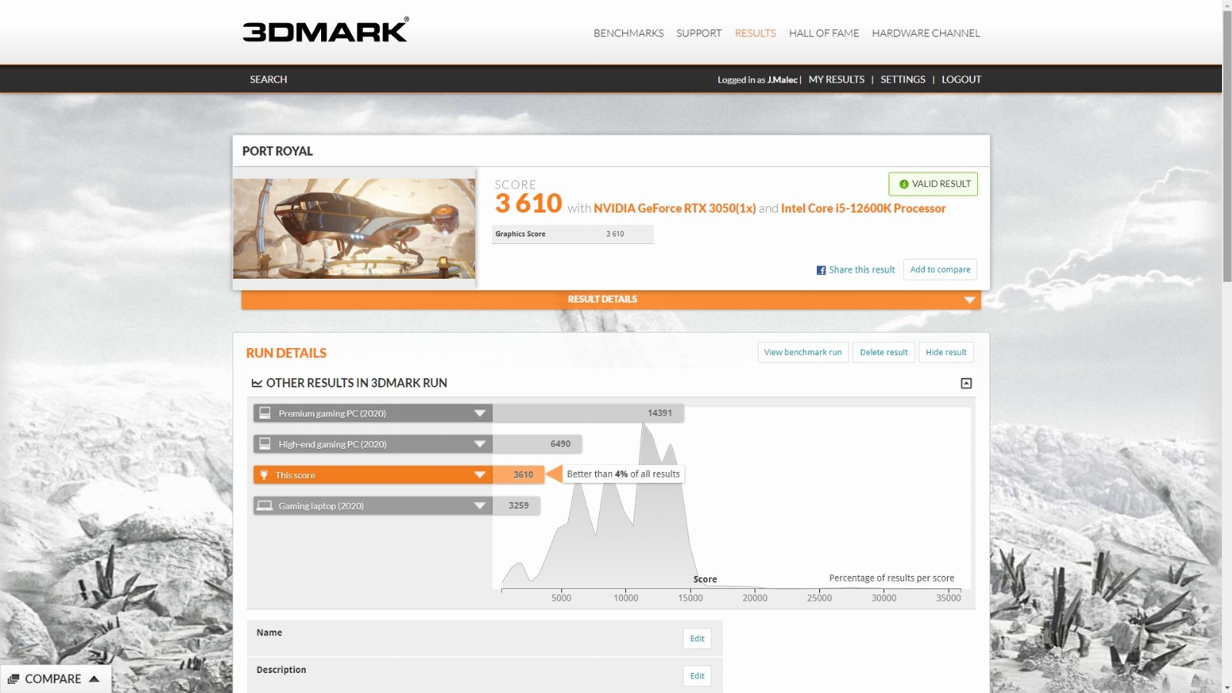1232x693 pixels.
Task: Click the 15000 axis label
Action: click(691, 598)
